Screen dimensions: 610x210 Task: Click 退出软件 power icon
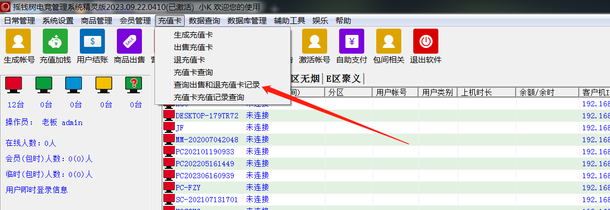click(x=425, y=42)
